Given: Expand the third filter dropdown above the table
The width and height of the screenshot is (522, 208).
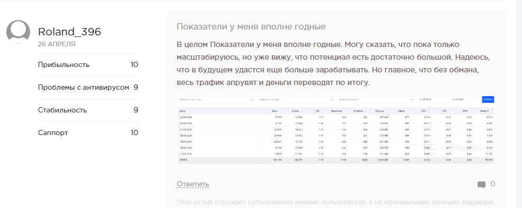Looking at the screenshot, I should point(376,100).
